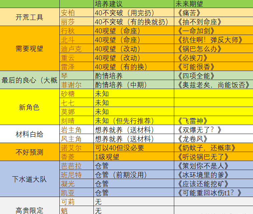Image resolution: width=253 pixels, height=214 pixels.
Task: Select the character cell 菲谢尔
Action: click(x=77, y=84)
